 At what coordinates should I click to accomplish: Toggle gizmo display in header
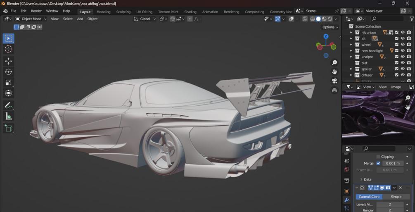click(x=277, y=19)
